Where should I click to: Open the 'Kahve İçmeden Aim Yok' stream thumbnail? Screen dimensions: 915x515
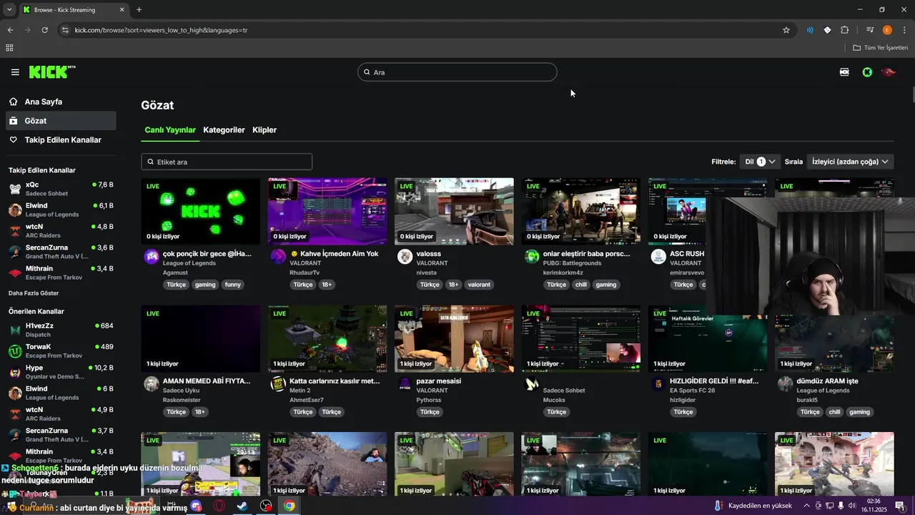327,212
